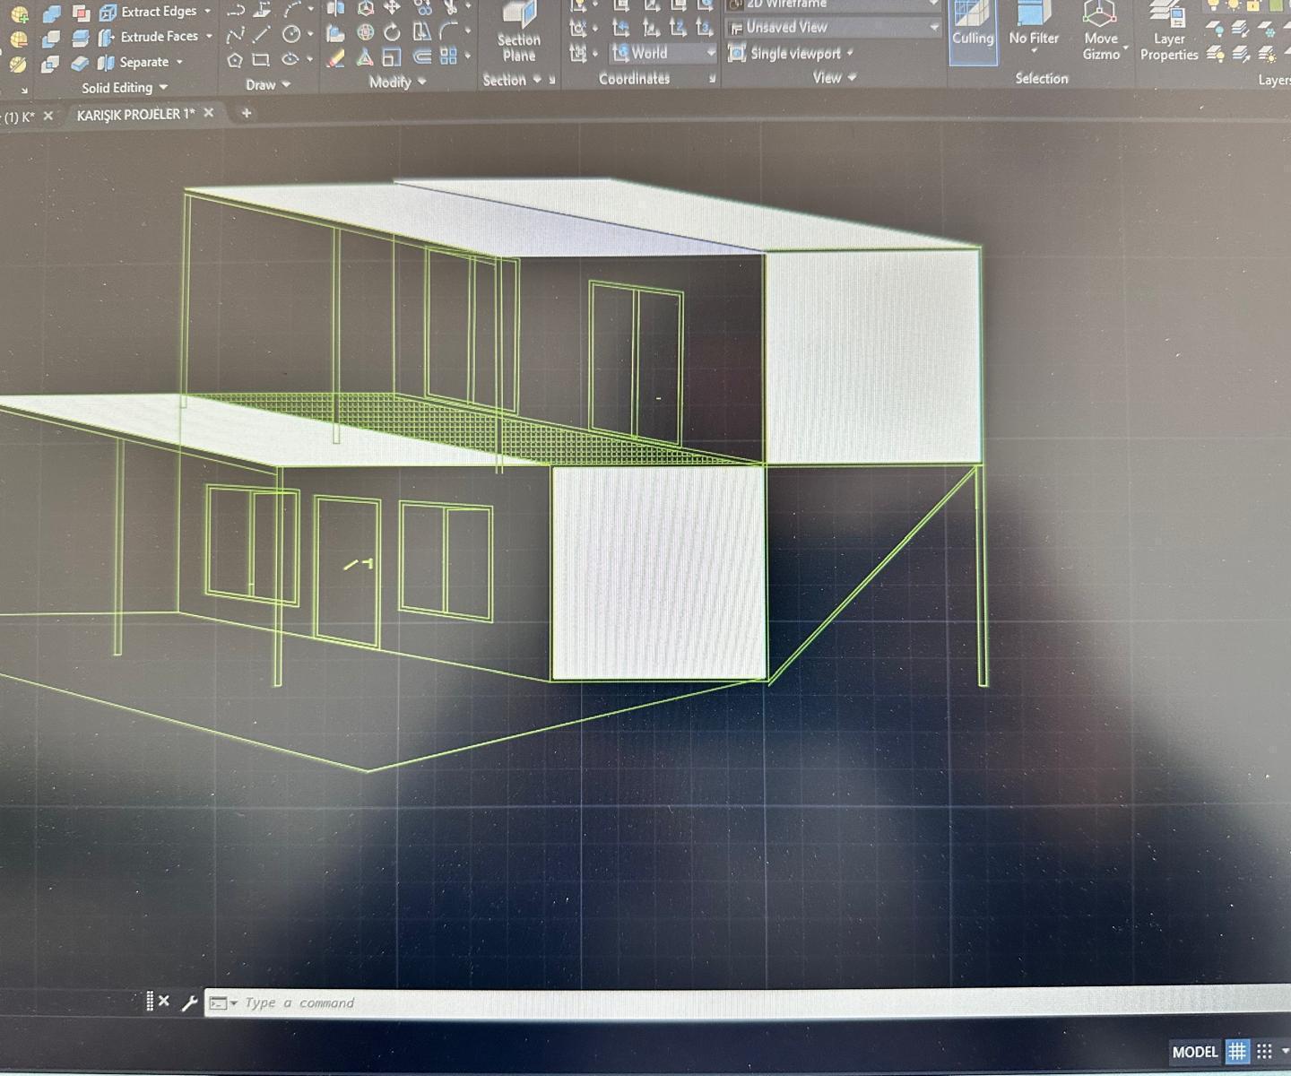The image size is (1291, 1076).
Task: Click the Erase tool in Modify panel
Action: click(x=335, y=59)
